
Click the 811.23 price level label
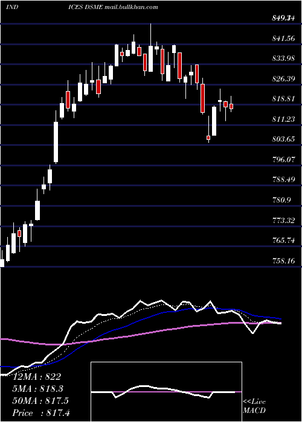click(283, 119)
